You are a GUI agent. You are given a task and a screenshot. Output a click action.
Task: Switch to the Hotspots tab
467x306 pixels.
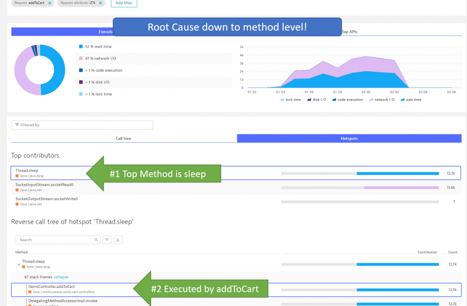[x=349, y=138]
